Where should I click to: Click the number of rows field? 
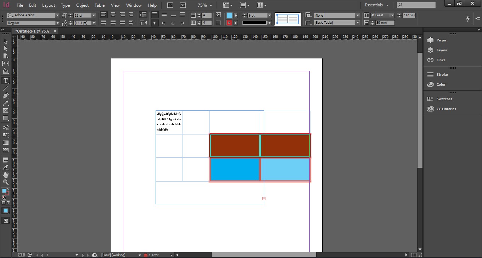pyautogui.click(x=207, y=16)
